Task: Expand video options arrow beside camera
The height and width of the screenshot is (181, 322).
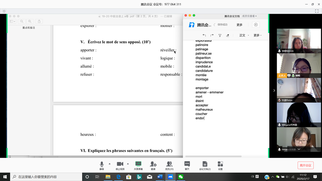Action: click(128, 164)
